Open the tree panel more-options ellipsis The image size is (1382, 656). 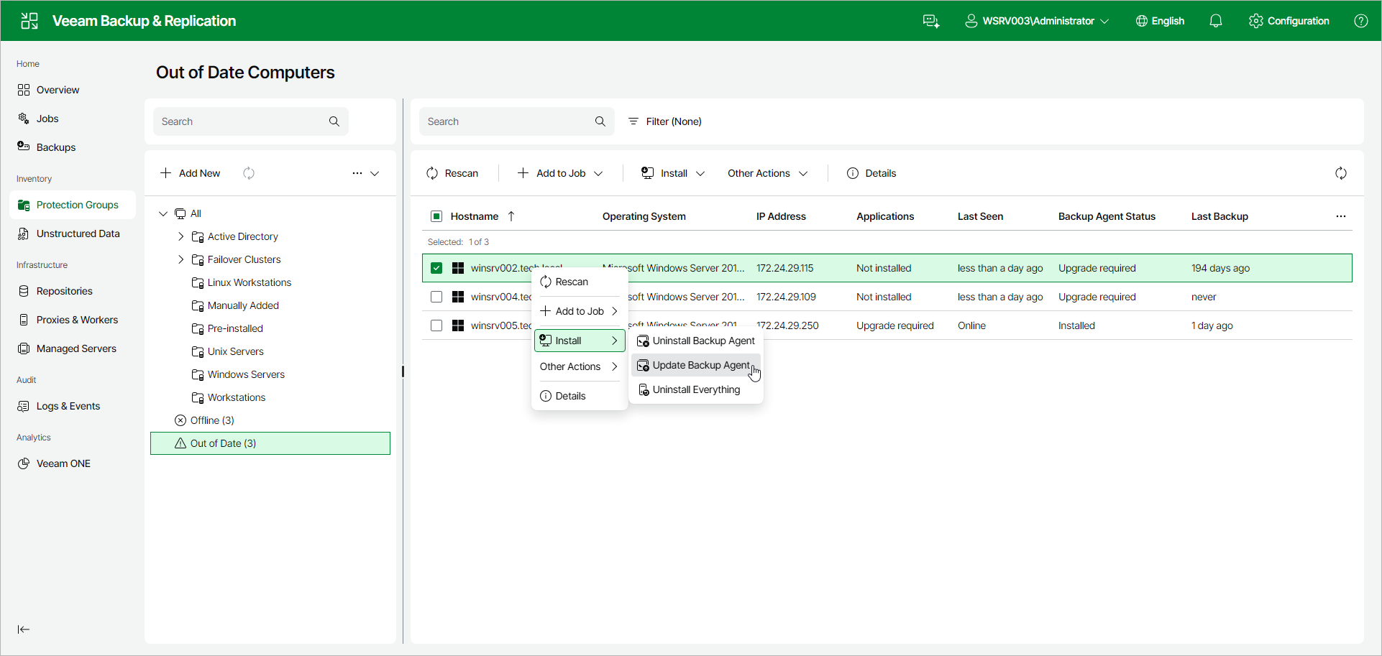point(357,173)
